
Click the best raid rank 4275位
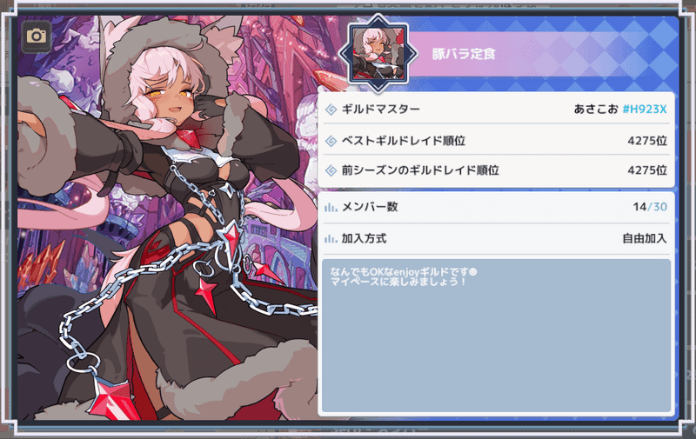tap(647, 141)
